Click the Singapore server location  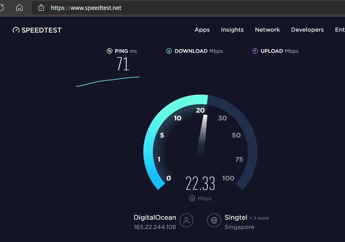pos(239,227)
